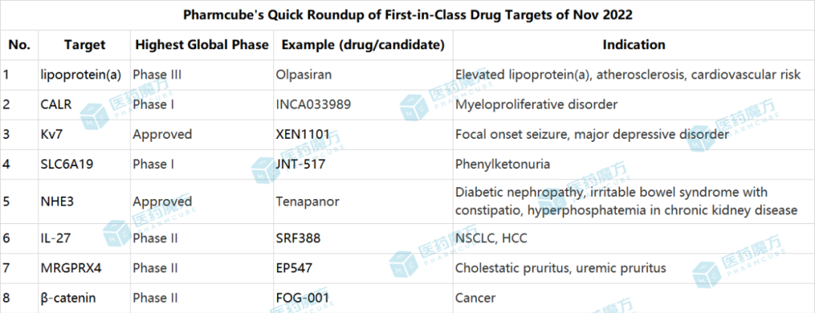This screenshot has width=815, height=313.
Task: Select the IL-27 target cell
Action: pos(55,238)
